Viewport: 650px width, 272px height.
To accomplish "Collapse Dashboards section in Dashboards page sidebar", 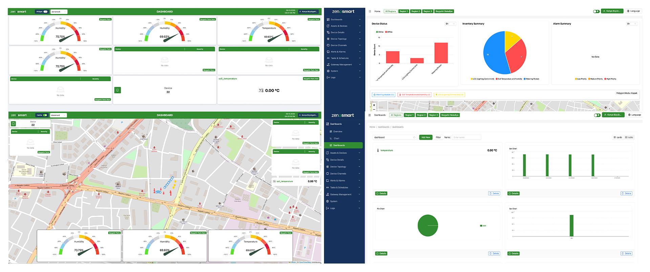I will pyautogui.click(x=359, y=124).
